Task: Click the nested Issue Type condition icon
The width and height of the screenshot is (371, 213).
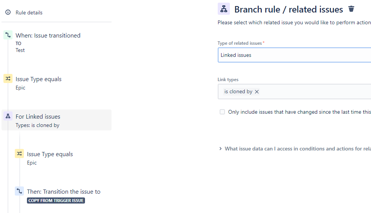Action: click(19, 153)
